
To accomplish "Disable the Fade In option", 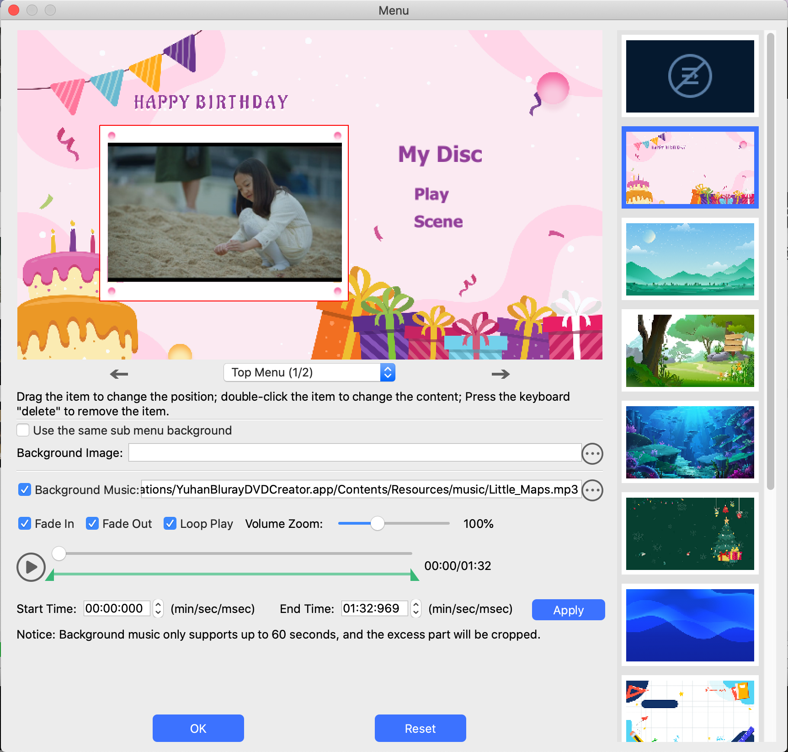I will pos(25,524).
